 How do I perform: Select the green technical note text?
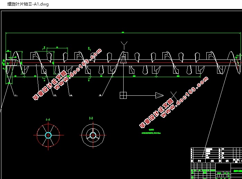pos(151,131)
